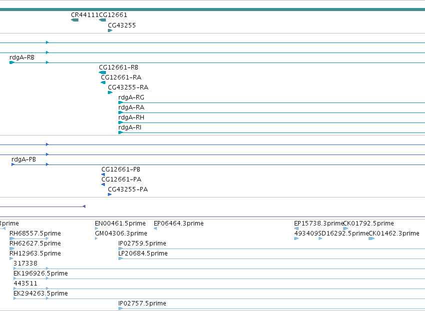Click the EP06464.3prime EST glyph
The width and height of the screenshot is (425, 311).
coord(155,228)
